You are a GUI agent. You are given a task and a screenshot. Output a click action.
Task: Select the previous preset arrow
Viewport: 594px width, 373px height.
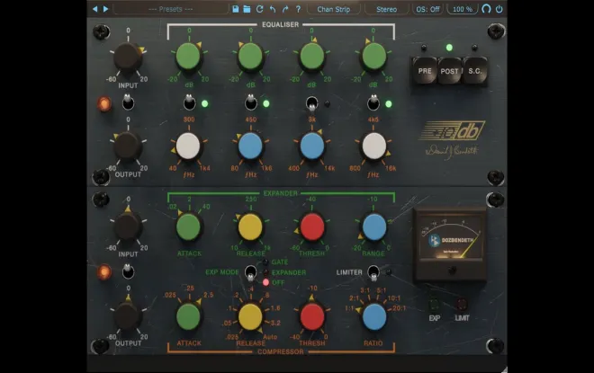coord(95,9)
